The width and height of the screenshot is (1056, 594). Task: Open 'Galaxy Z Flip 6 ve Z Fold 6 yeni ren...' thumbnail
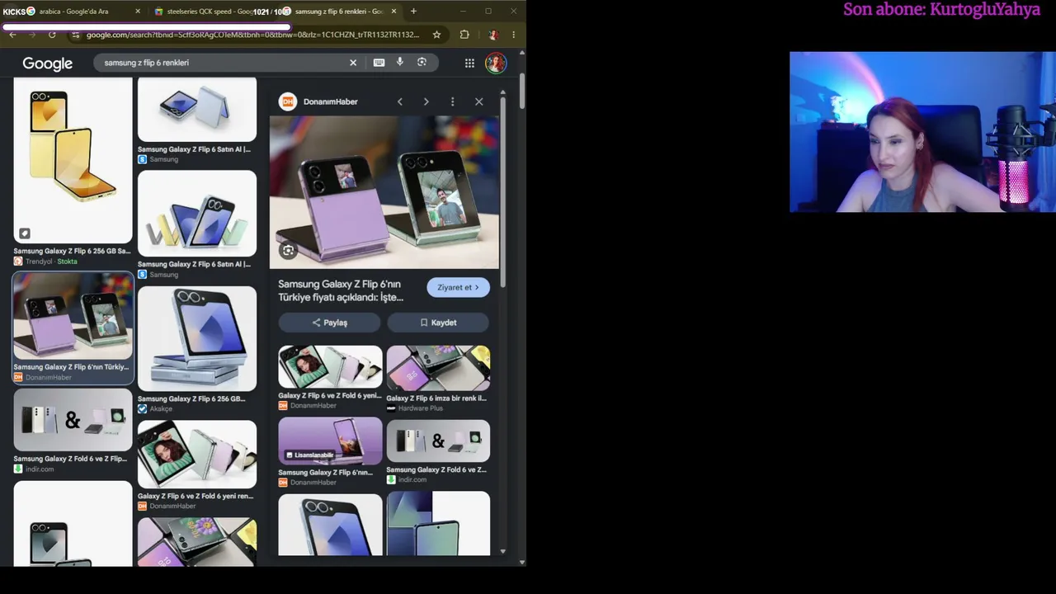click(x=197, y=455)
